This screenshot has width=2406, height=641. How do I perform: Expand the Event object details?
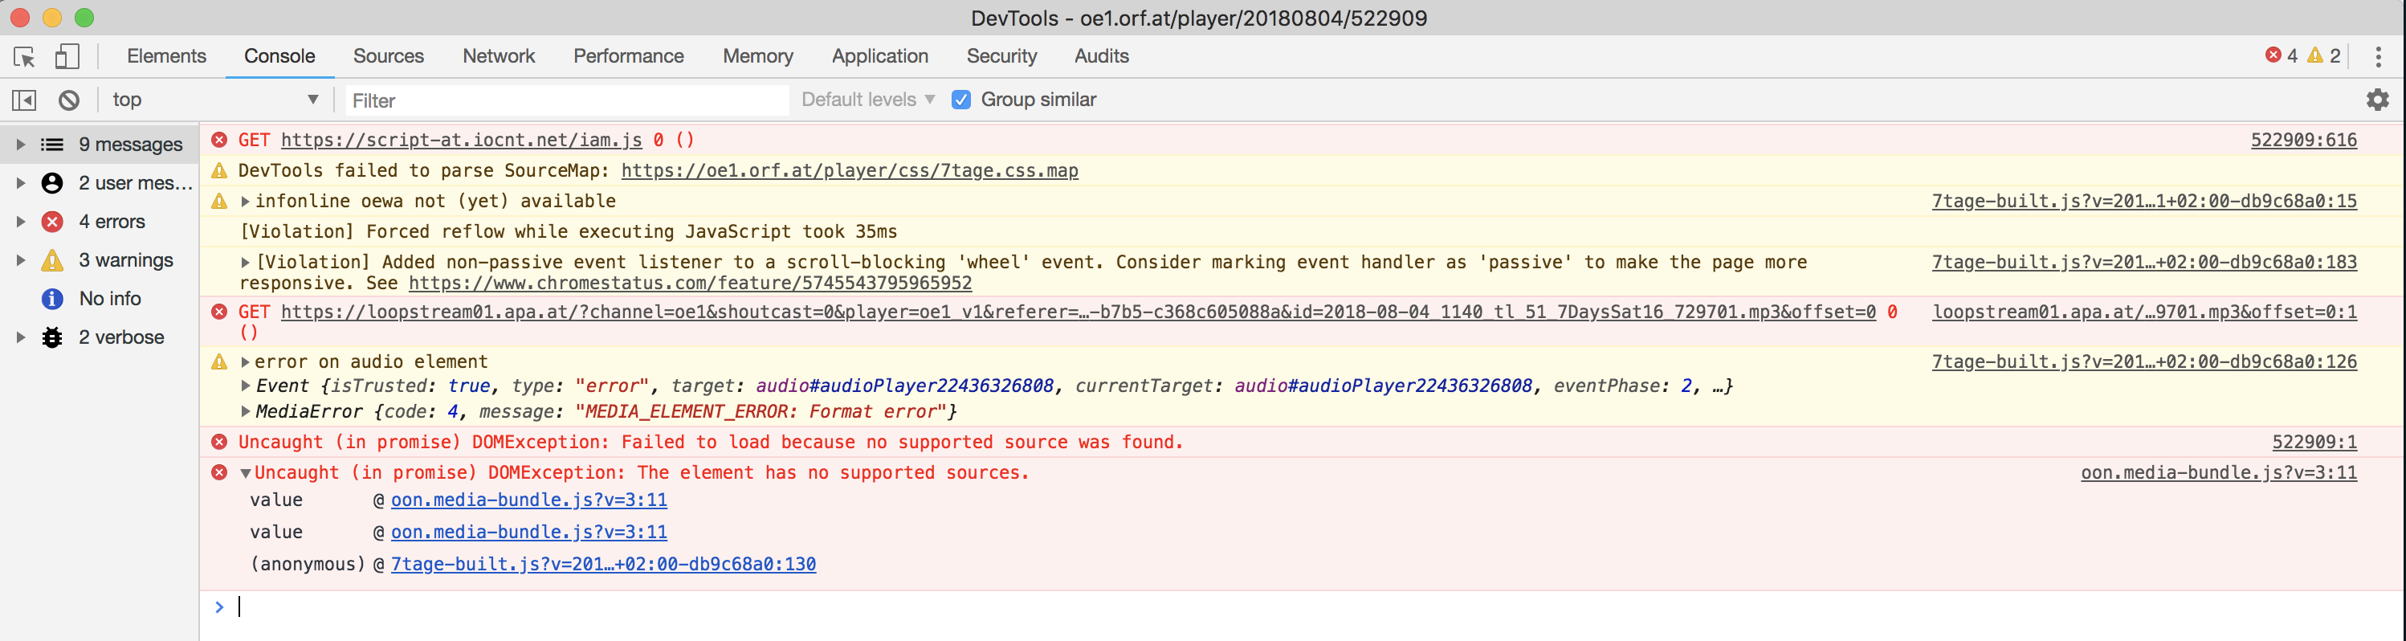[x=246, y=386]
